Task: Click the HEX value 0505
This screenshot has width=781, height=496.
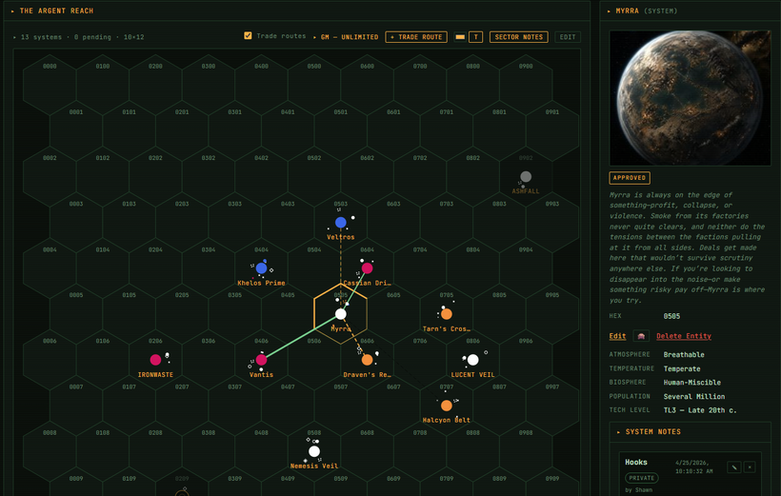Action: (x=671, y=316)
